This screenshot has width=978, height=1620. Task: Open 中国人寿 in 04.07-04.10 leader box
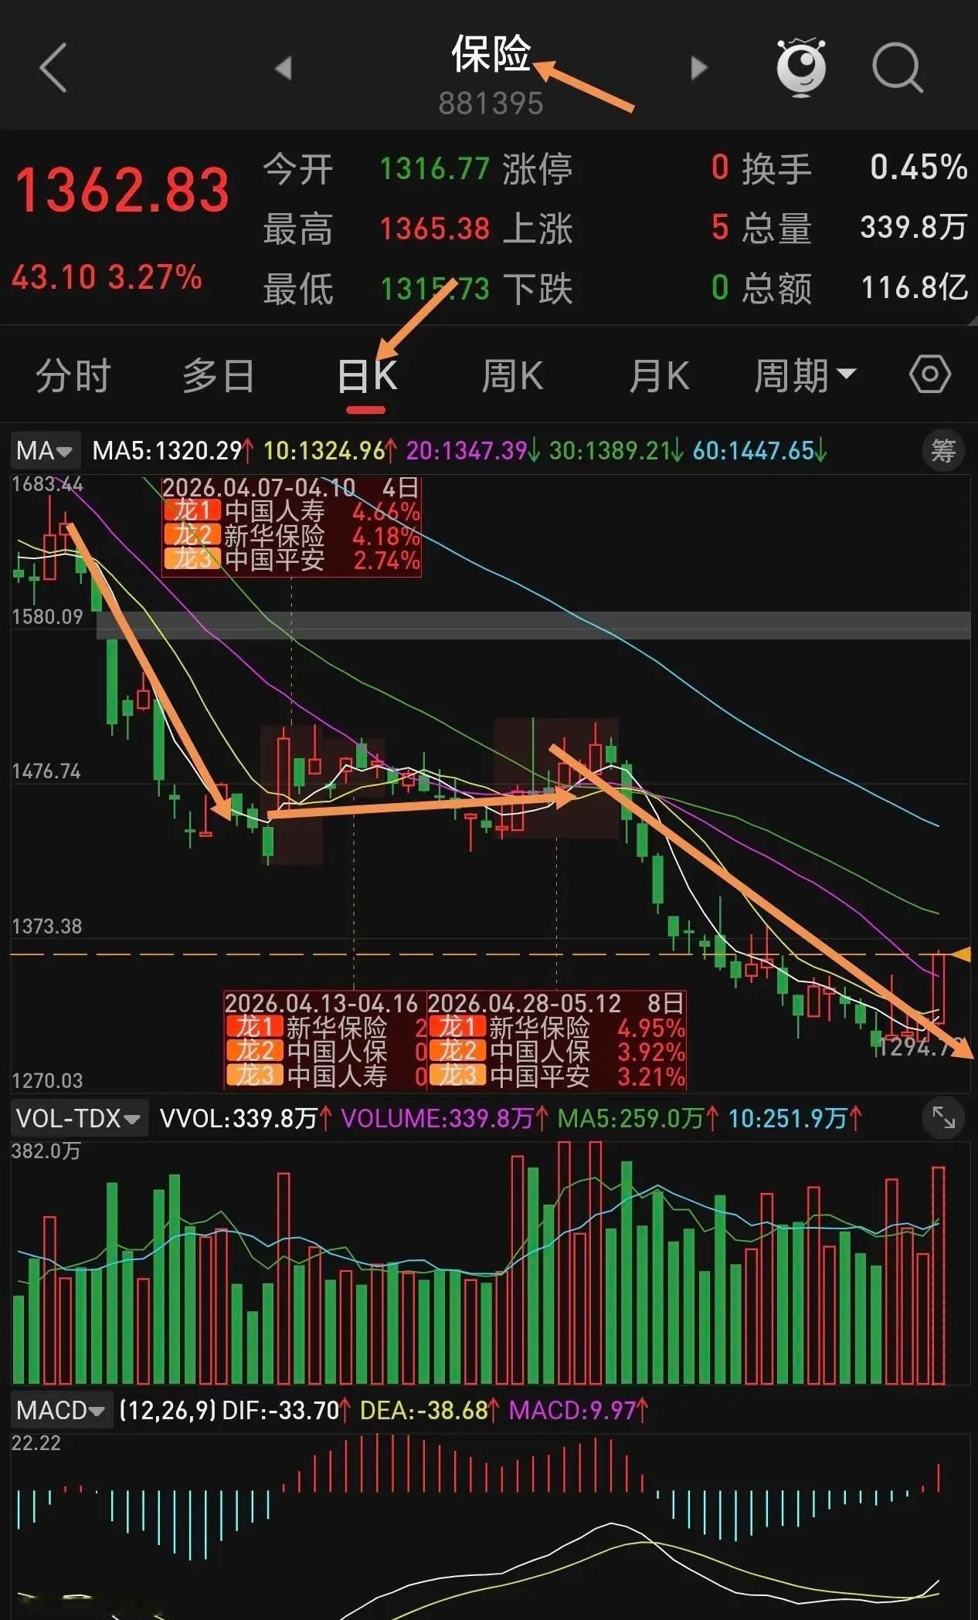(x=274, y=511)
